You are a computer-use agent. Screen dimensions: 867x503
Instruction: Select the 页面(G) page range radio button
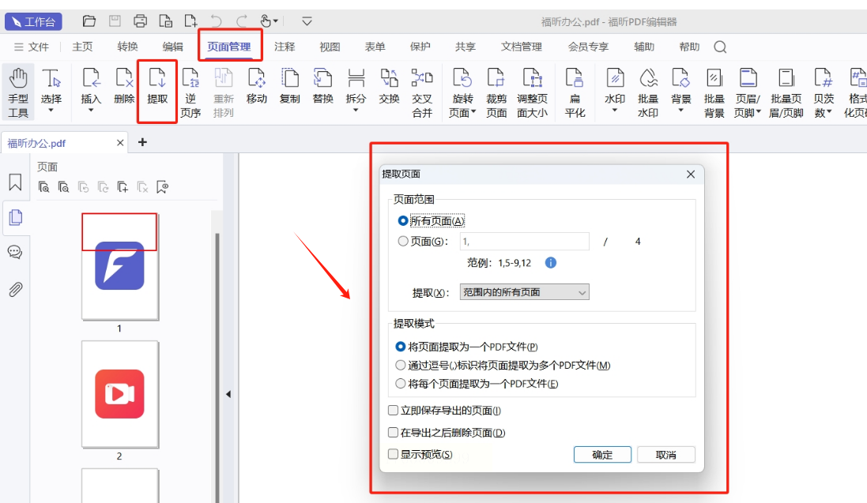click(x=403, y=242)
